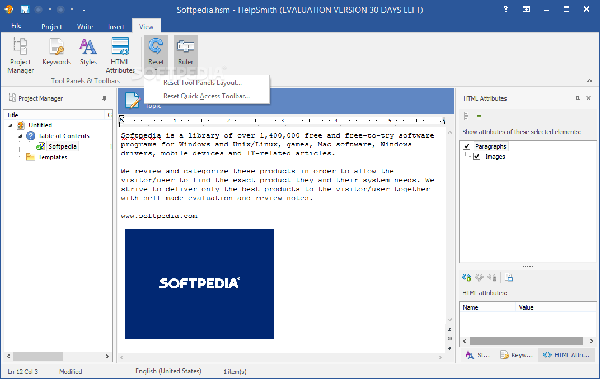Select the HTML Attributes bottom tab

click(x=566, y=355)
